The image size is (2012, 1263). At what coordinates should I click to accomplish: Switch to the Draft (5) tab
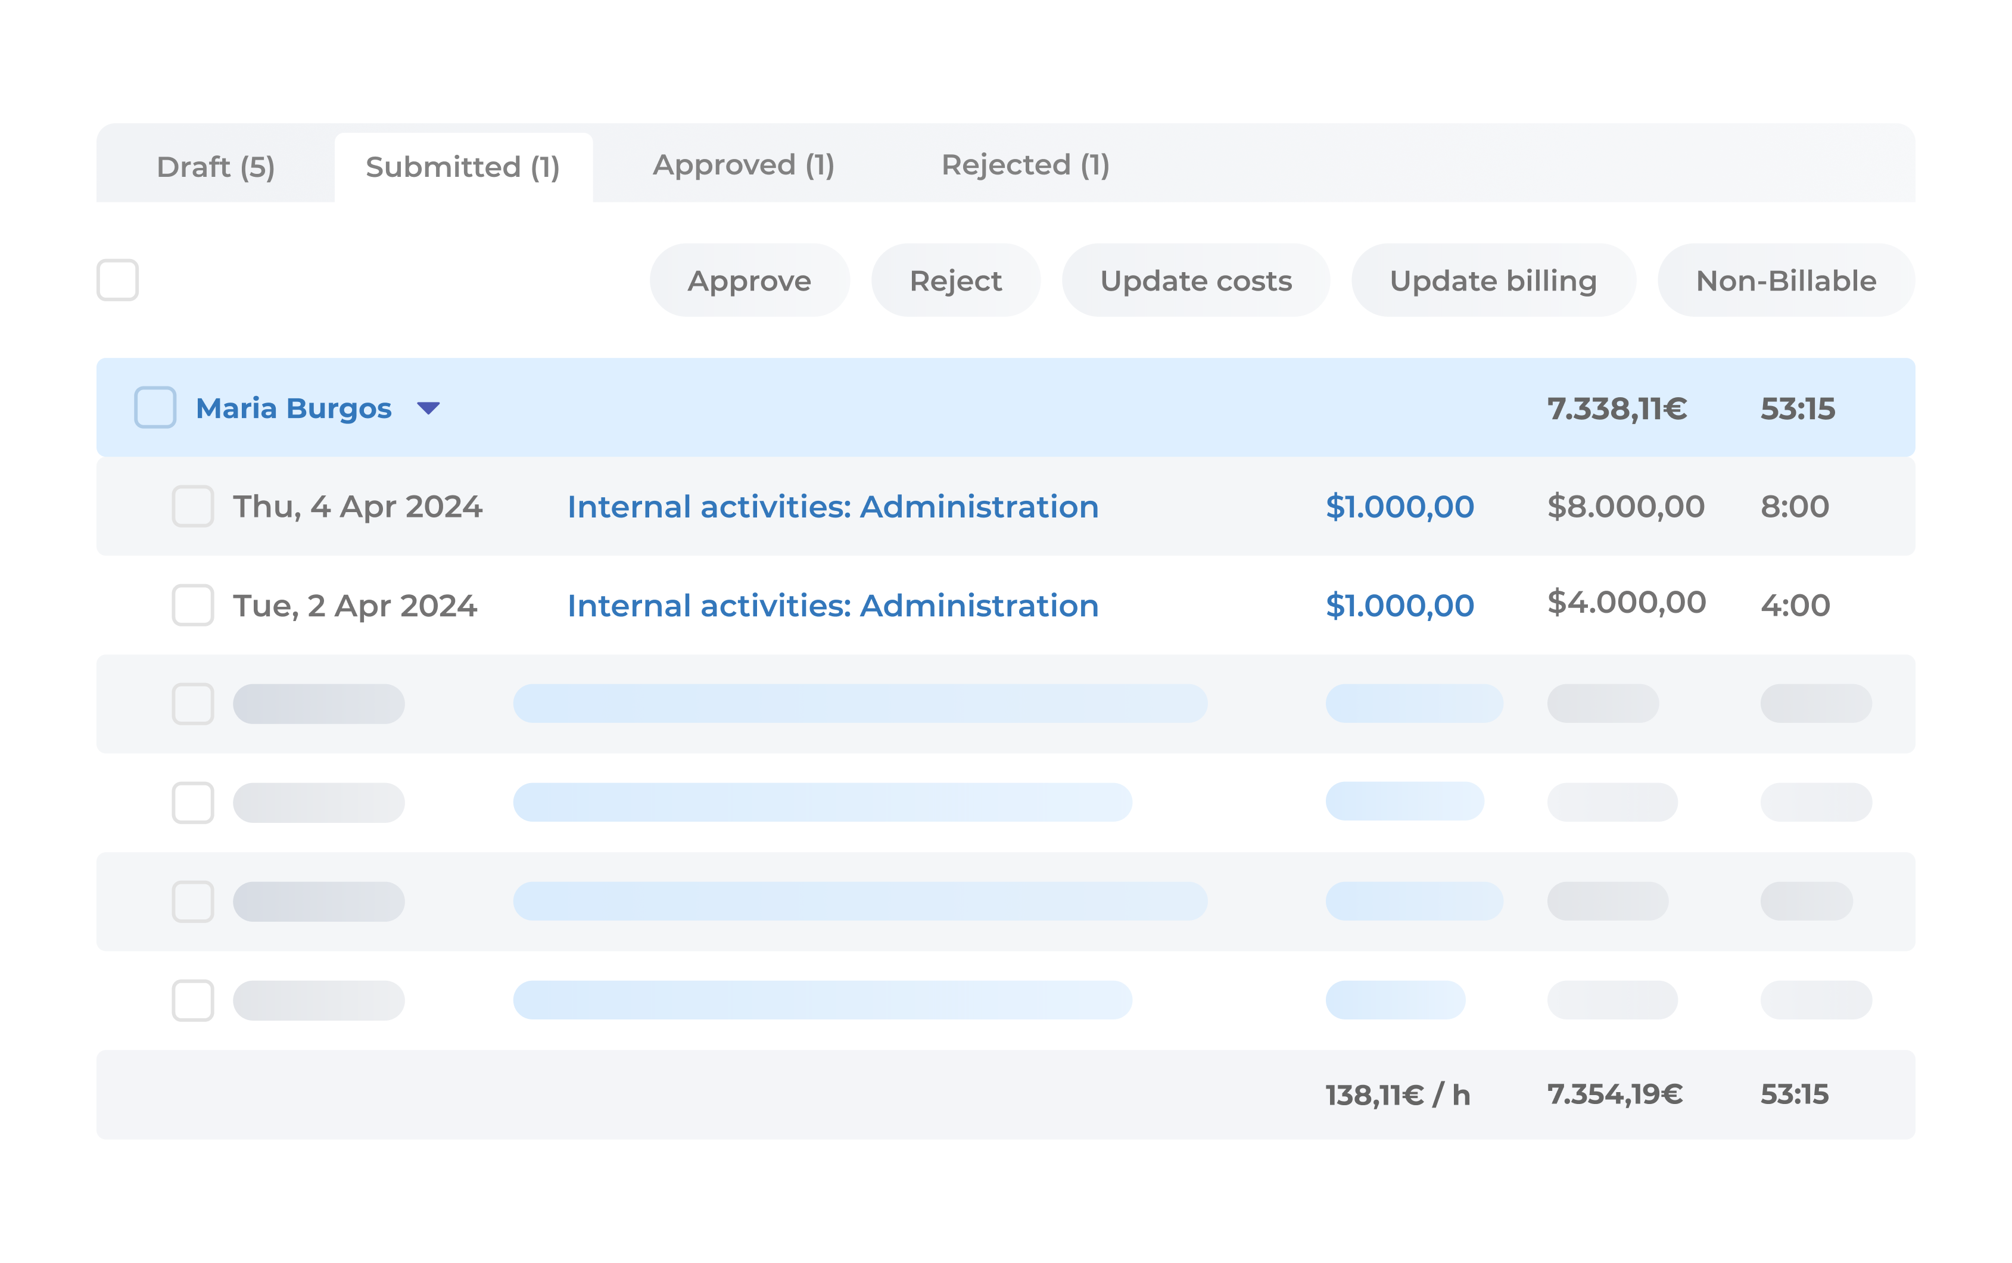(216, 167)
